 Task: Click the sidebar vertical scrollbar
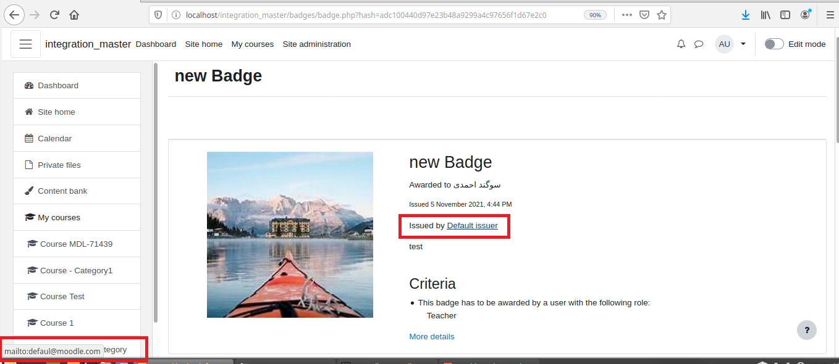156,191
